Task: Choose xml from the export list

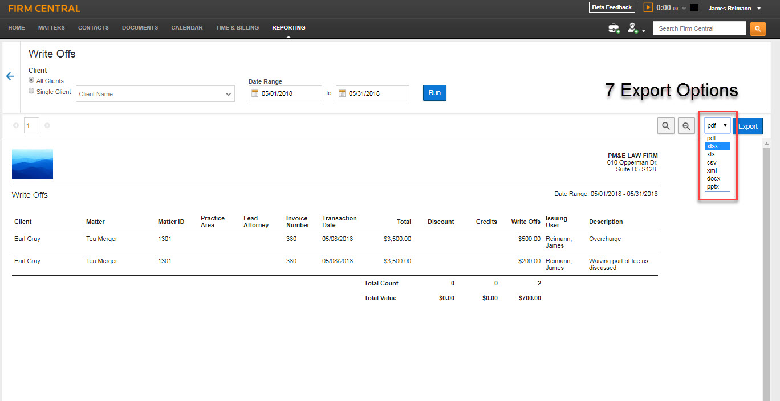Action: click(x=717, y=170)
